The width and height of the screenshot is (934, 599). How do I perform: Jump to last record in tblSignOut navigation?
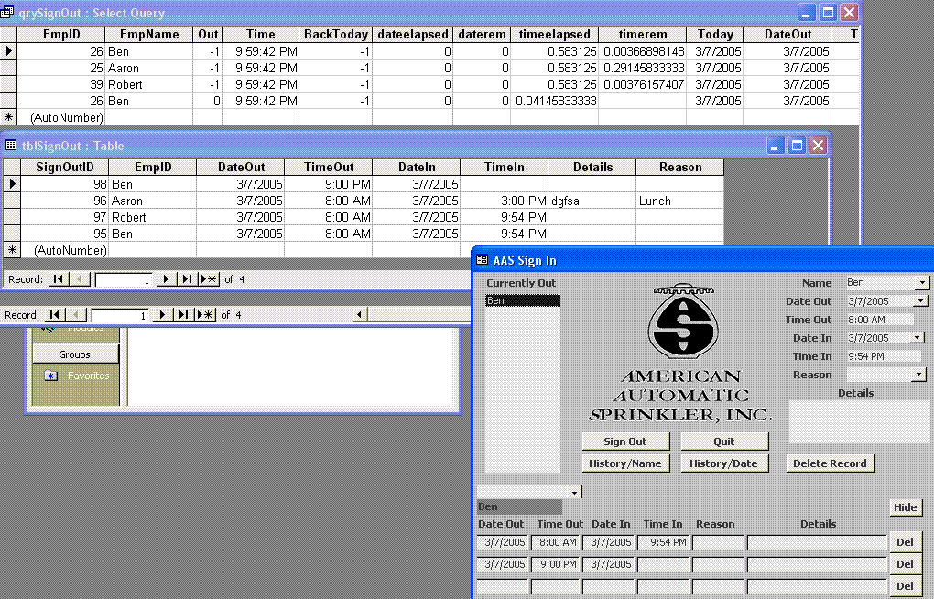187,279
